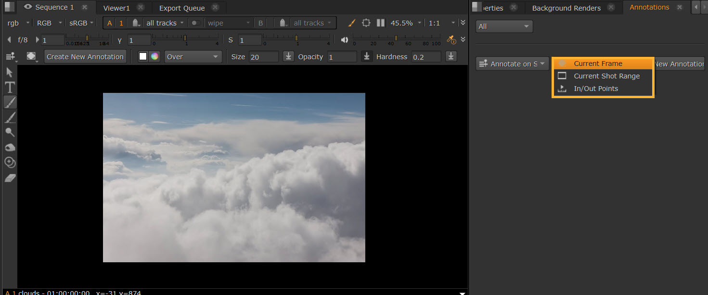Click the clipping warning square icon
Image resolution: width=708 pixels, height=295 pixels.
tap(366, 23)
